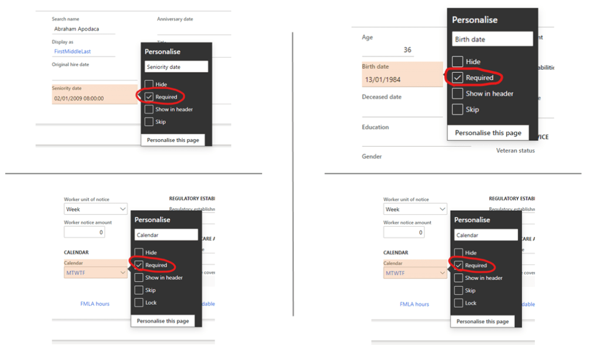Tick Hide checkbox in Birth date popup
Screen dimensions: 602x353
457,62
